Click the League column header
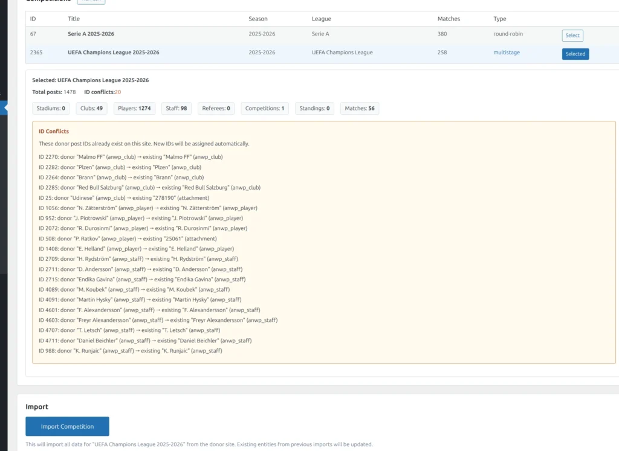 [322, 19]
